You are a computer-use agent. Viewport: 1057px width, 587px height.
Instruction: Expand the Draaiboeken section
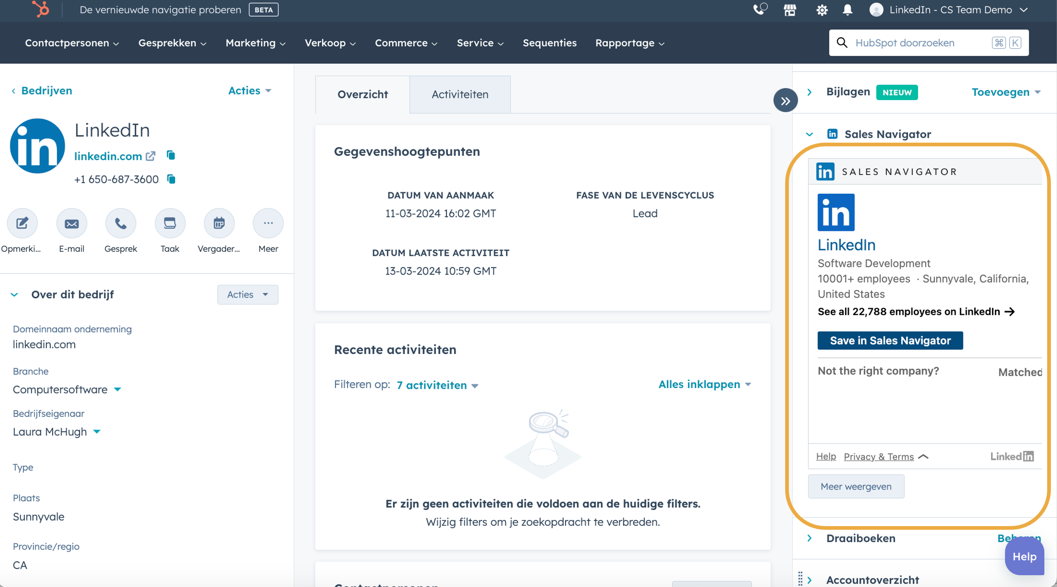click(x=809, y=538)
